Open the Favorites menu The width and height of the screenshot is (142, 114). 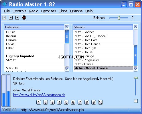tap(48, 11)
